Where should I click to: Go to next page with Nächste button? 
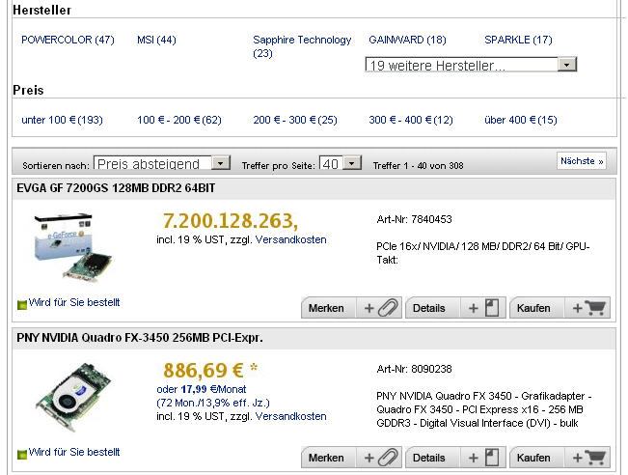coord(582,160)
